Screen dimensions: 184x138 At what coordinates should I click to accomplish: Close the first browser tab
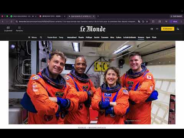(x=36, y=16)
